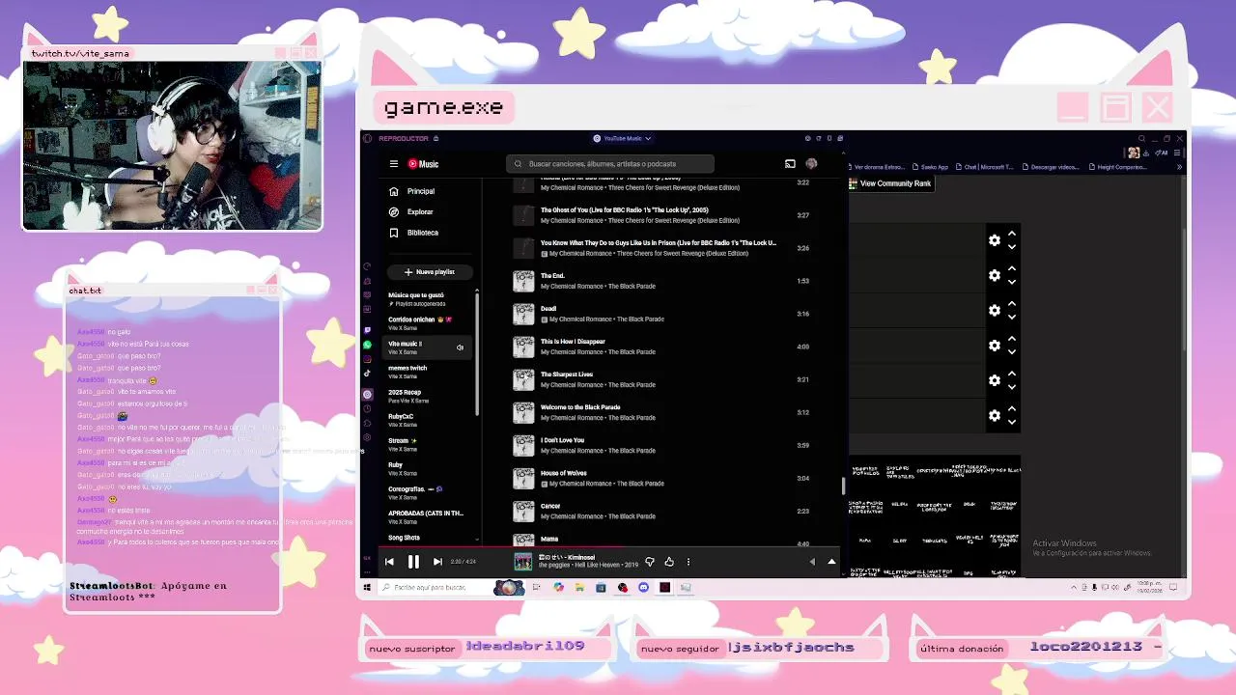The image size is (1236, 695).
Task: Dislike the current Kiminosei track
Action: click(650, 562)
